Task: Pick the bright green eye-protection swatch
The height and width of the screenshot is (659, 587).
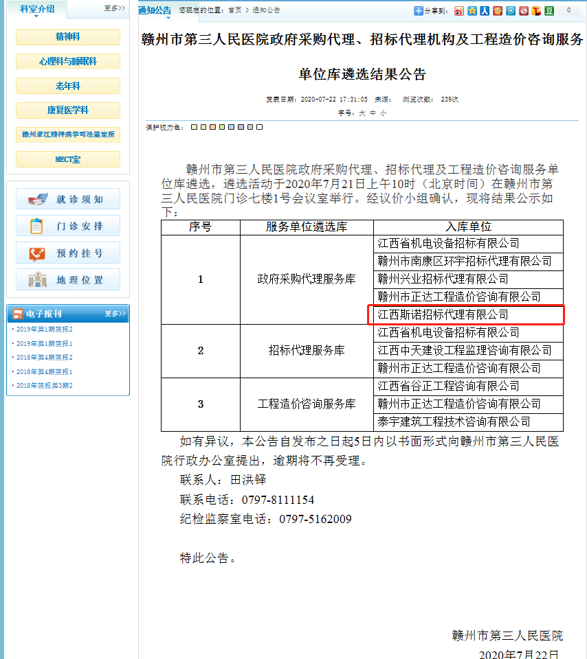Action: coord(222,127)
